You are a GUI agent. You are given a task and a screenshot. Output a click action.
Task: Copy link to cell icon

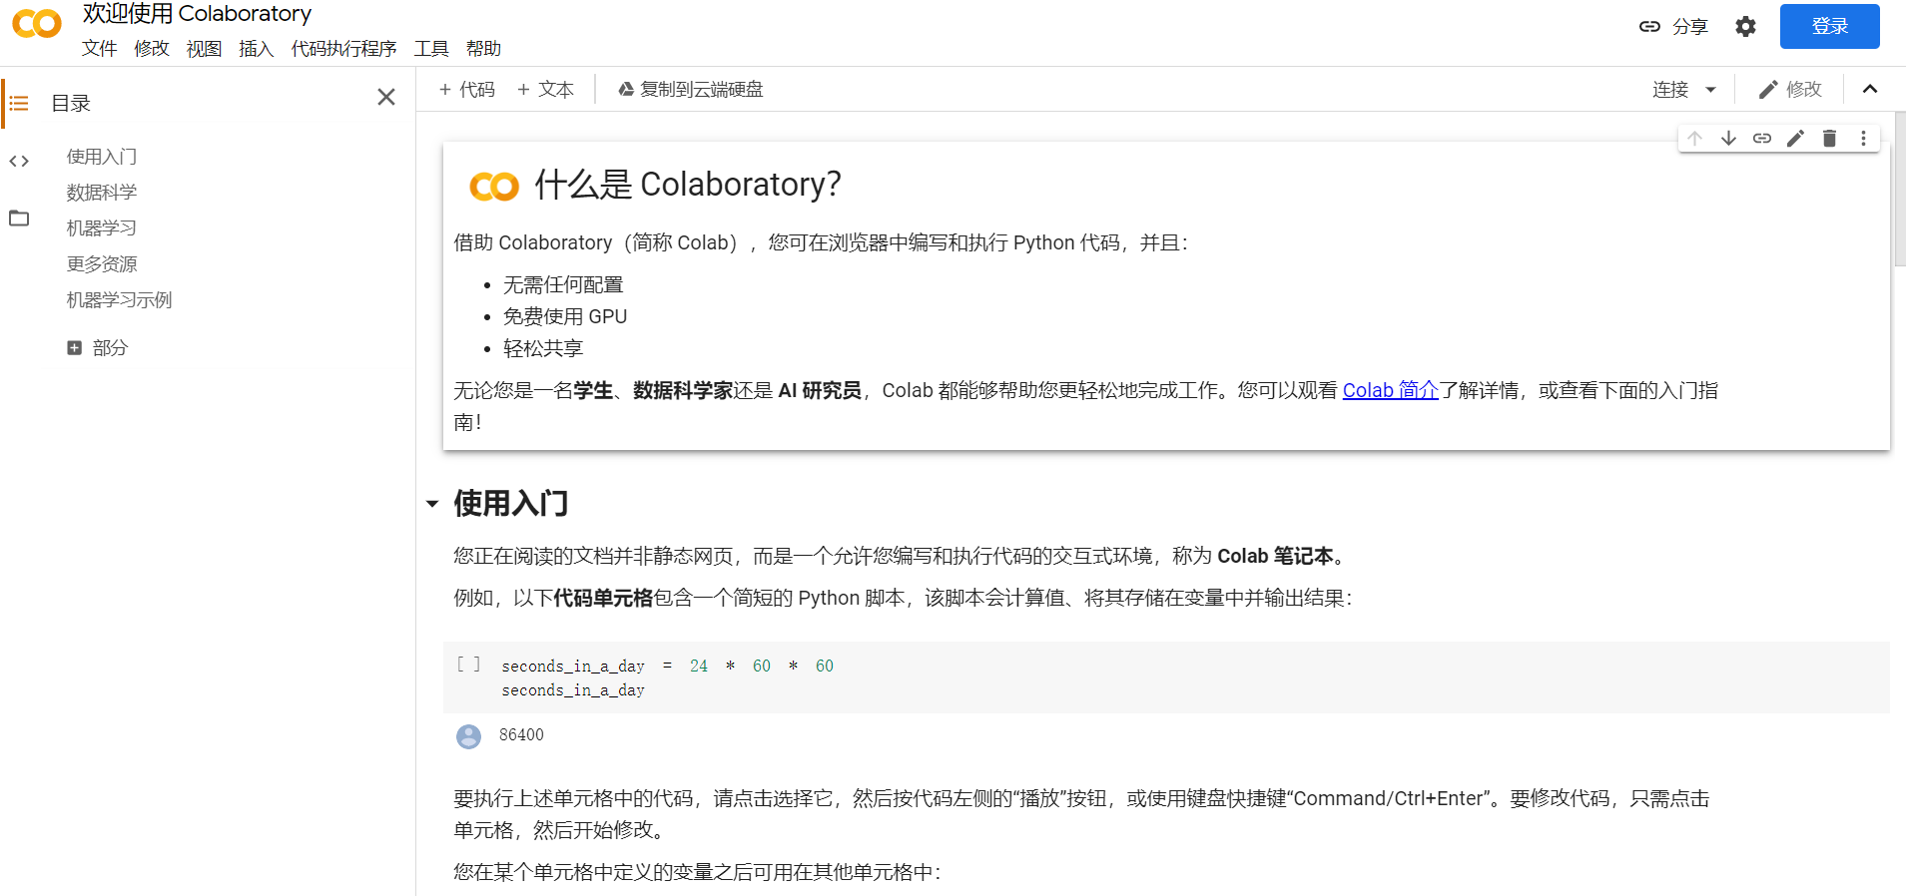click(x=1762, y=139)
